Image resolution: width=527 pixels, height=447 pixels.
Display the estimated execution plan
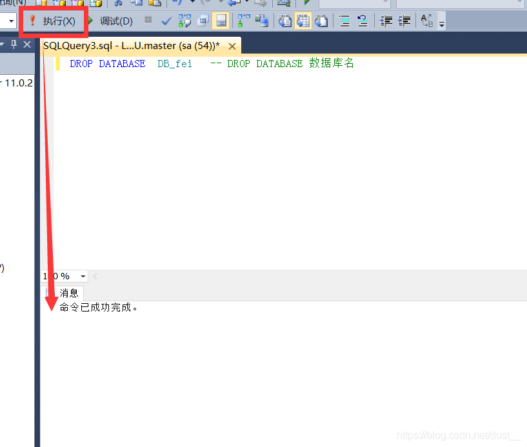(184, 21)
